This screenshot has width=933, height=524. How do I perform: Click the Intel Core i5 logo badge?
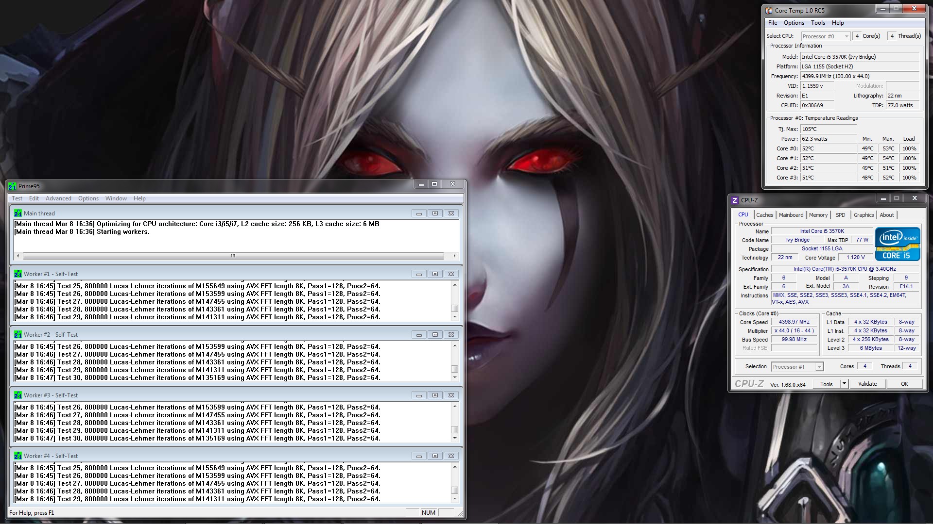(x=897, y=244)
